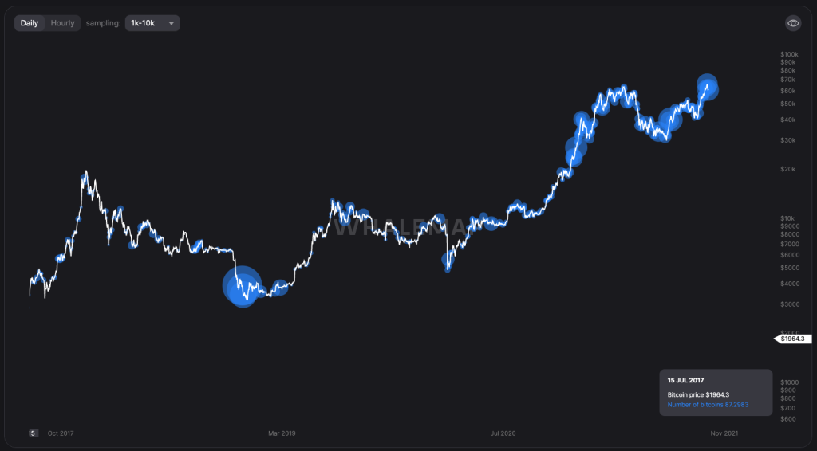Click the blue Number of bitcoins text
Viewport: 817px width, 451px height.
pos(708,405)
